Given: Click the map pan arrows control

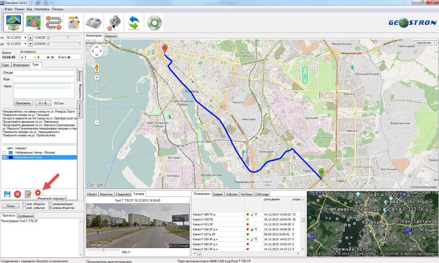Looking at the screenshot, I should (x=97, y=51).
